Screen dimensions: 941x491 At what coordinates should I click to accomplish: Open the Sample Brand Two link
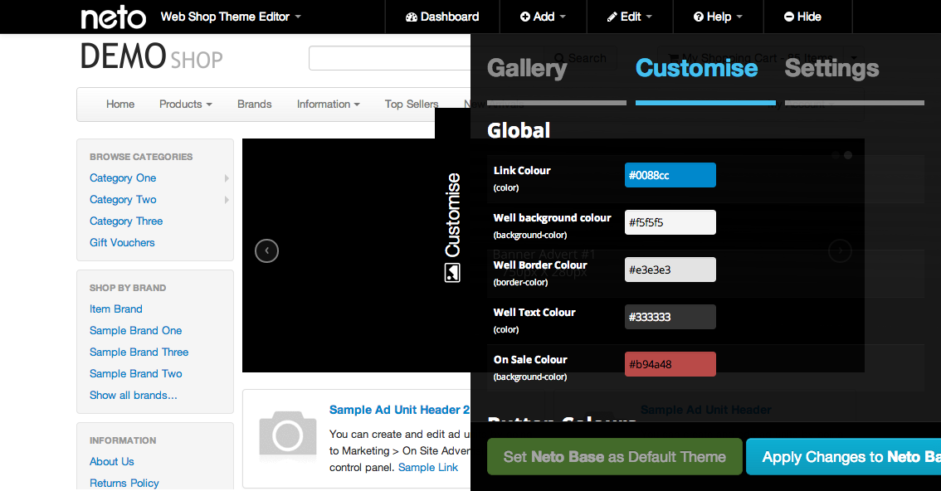pos(135,374)
